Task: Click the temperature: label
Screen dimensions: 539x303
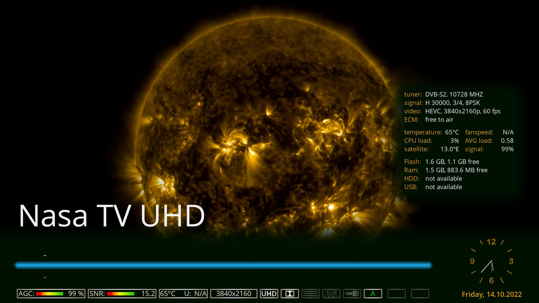Action: (x=423, y=132)
